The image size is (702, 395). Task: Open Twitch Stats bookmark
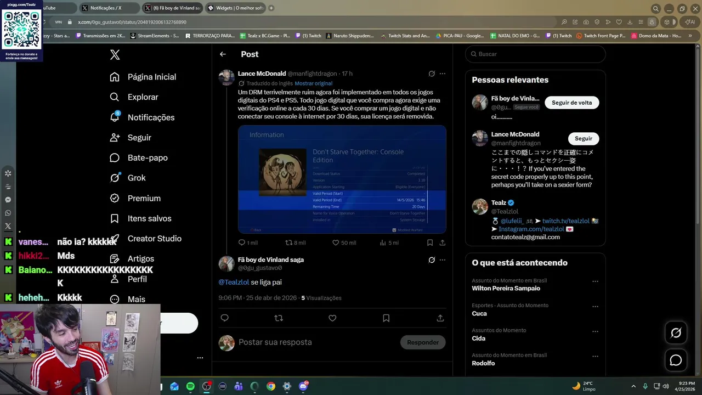point(405,36)
